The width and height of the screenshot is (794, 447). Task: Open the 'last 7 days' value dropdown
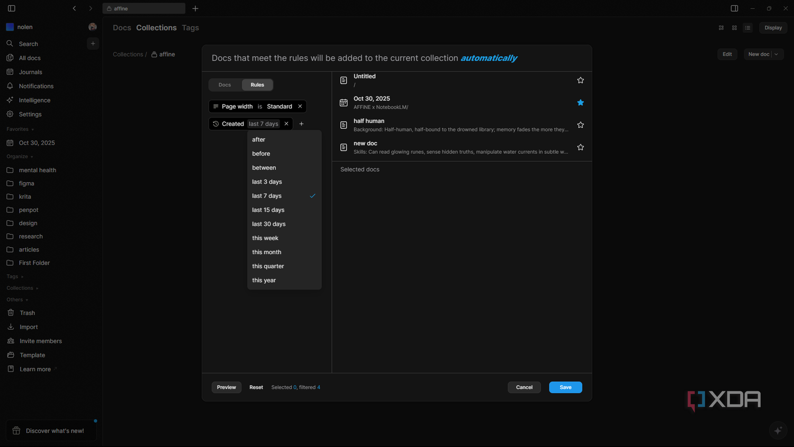point(264,124)
